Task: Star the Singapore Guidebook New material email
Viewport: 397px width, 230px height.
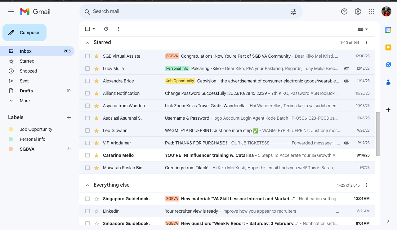Action: 96,199
